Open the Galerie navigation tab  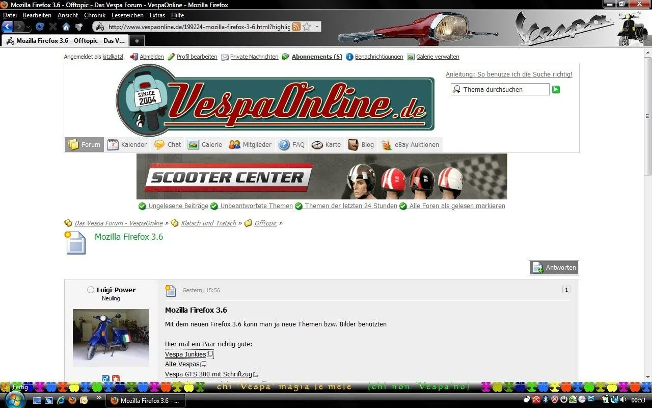click(x=205, y=145)
